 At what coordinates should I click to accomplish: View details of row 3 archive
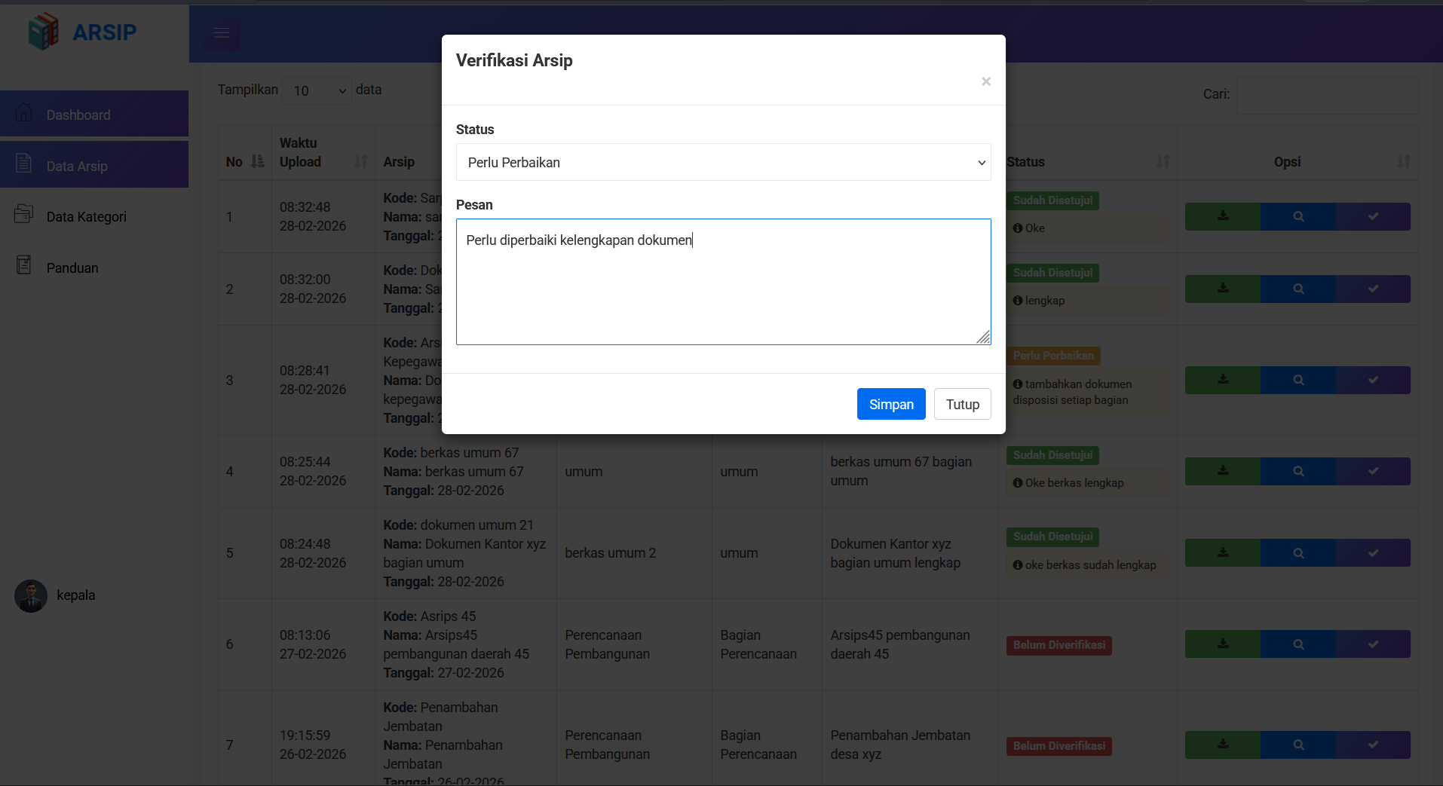pyautogui.click(x=1298, y=380)
